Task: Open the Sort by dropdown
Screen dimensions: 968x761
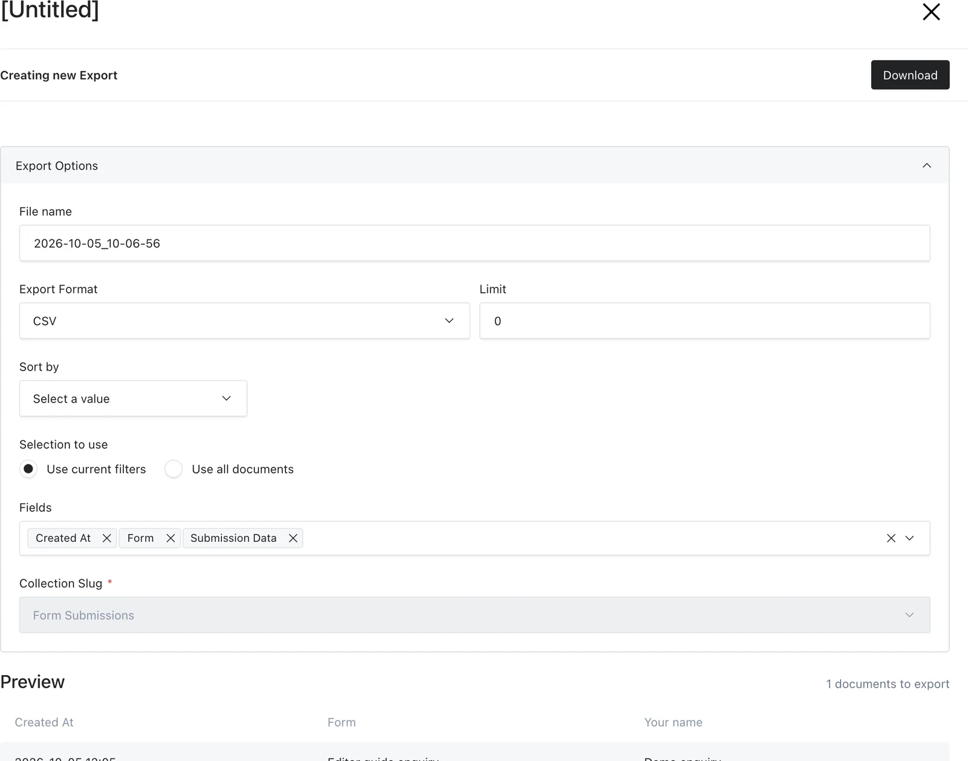Action: pos(133,398)
